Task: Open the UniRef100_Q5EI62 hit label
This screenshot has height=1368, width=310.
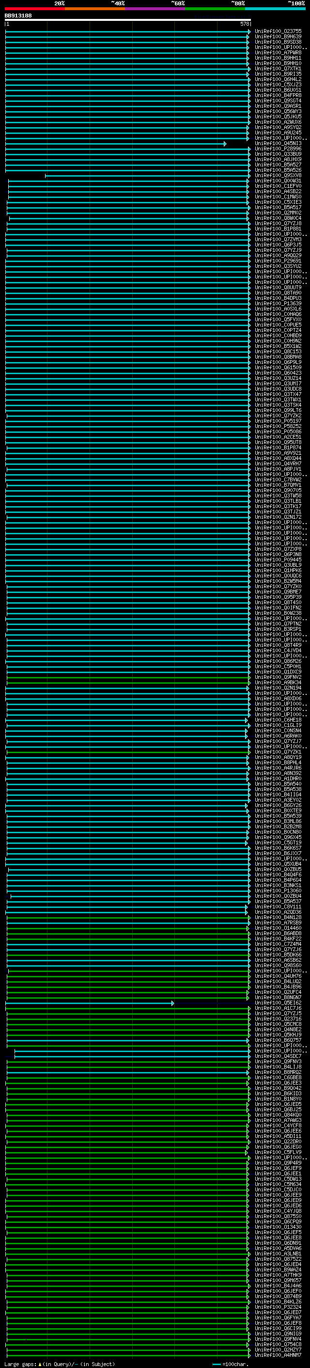Action: point(278,1003)
